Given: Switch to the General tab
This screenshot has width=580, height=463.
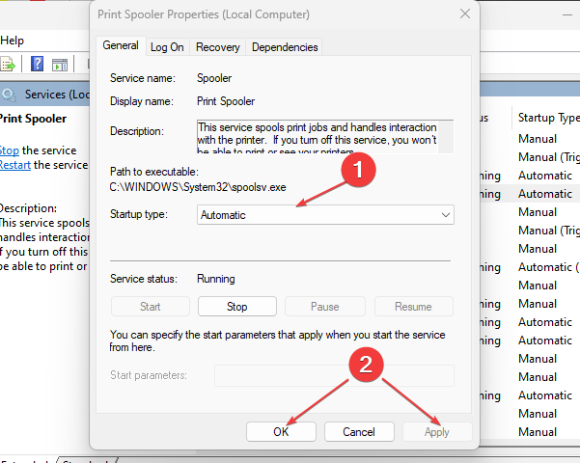Looking at the screenshot, I should pyautogui.click(x=121, y=46).
